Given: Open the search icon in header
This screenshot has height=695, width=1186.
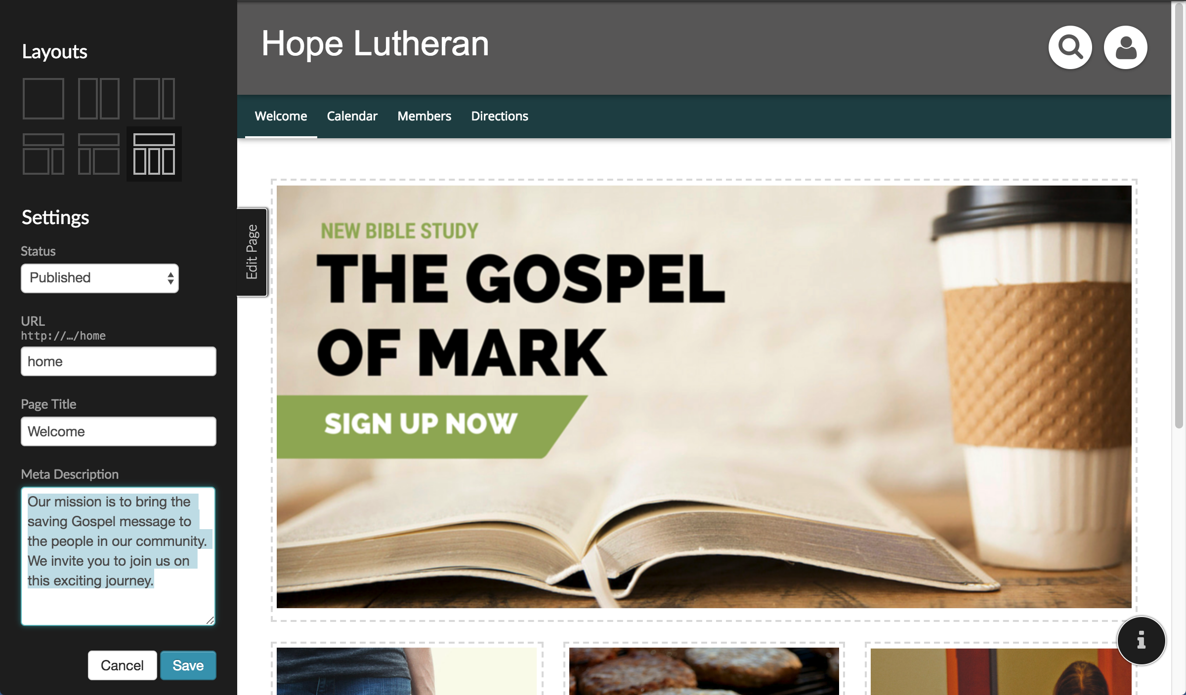Looking at the screenshot, I should (x=1072, y=46).
